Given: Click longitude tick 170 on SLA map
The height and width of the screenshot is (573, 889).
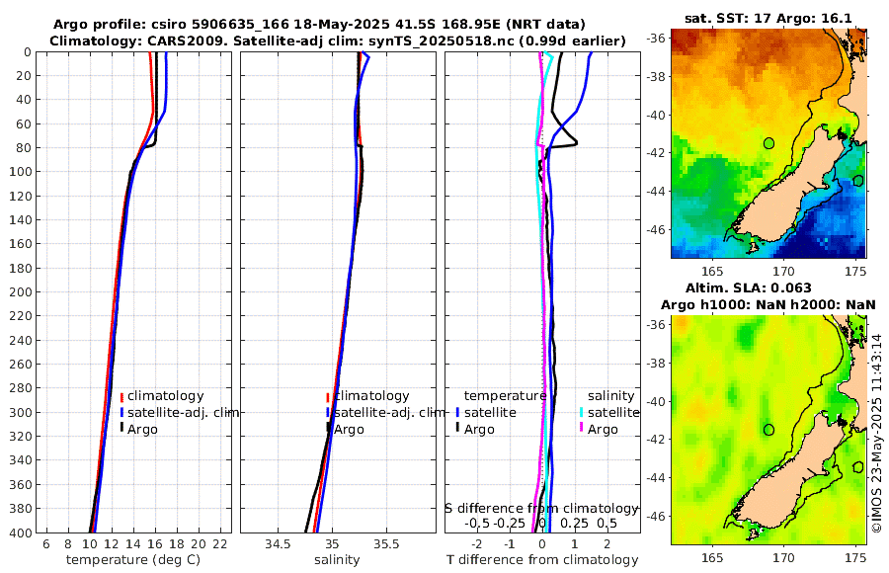Looking at the screenshot, I should 784,558.
